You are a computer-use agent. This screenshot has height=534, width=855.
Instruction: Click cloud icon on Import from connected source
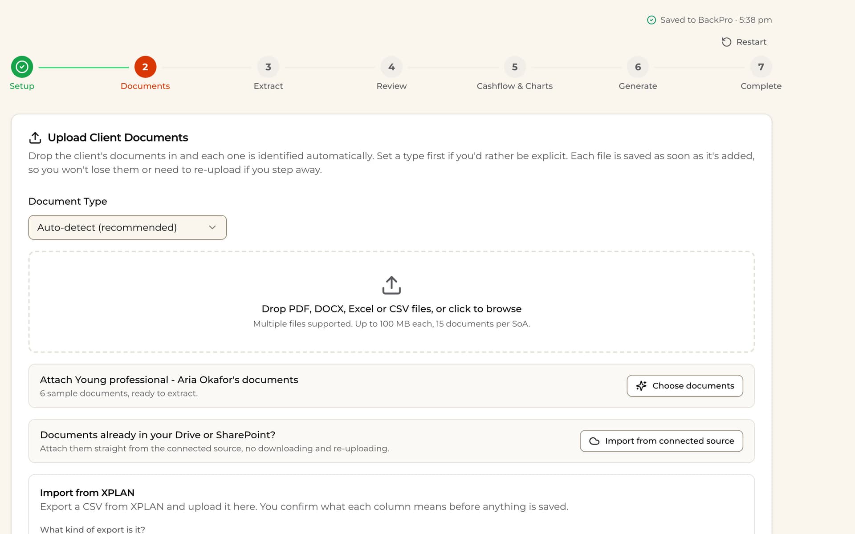(594, 441)
